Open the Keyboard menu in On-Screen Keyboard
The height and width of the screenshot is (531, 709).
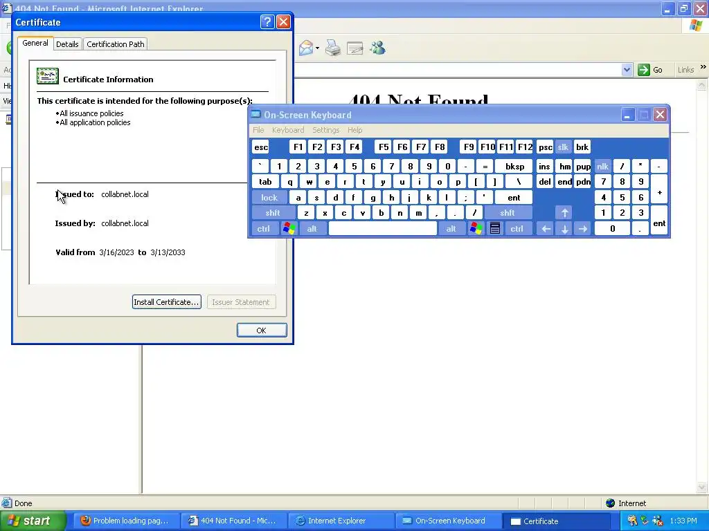tap(288, 130)
